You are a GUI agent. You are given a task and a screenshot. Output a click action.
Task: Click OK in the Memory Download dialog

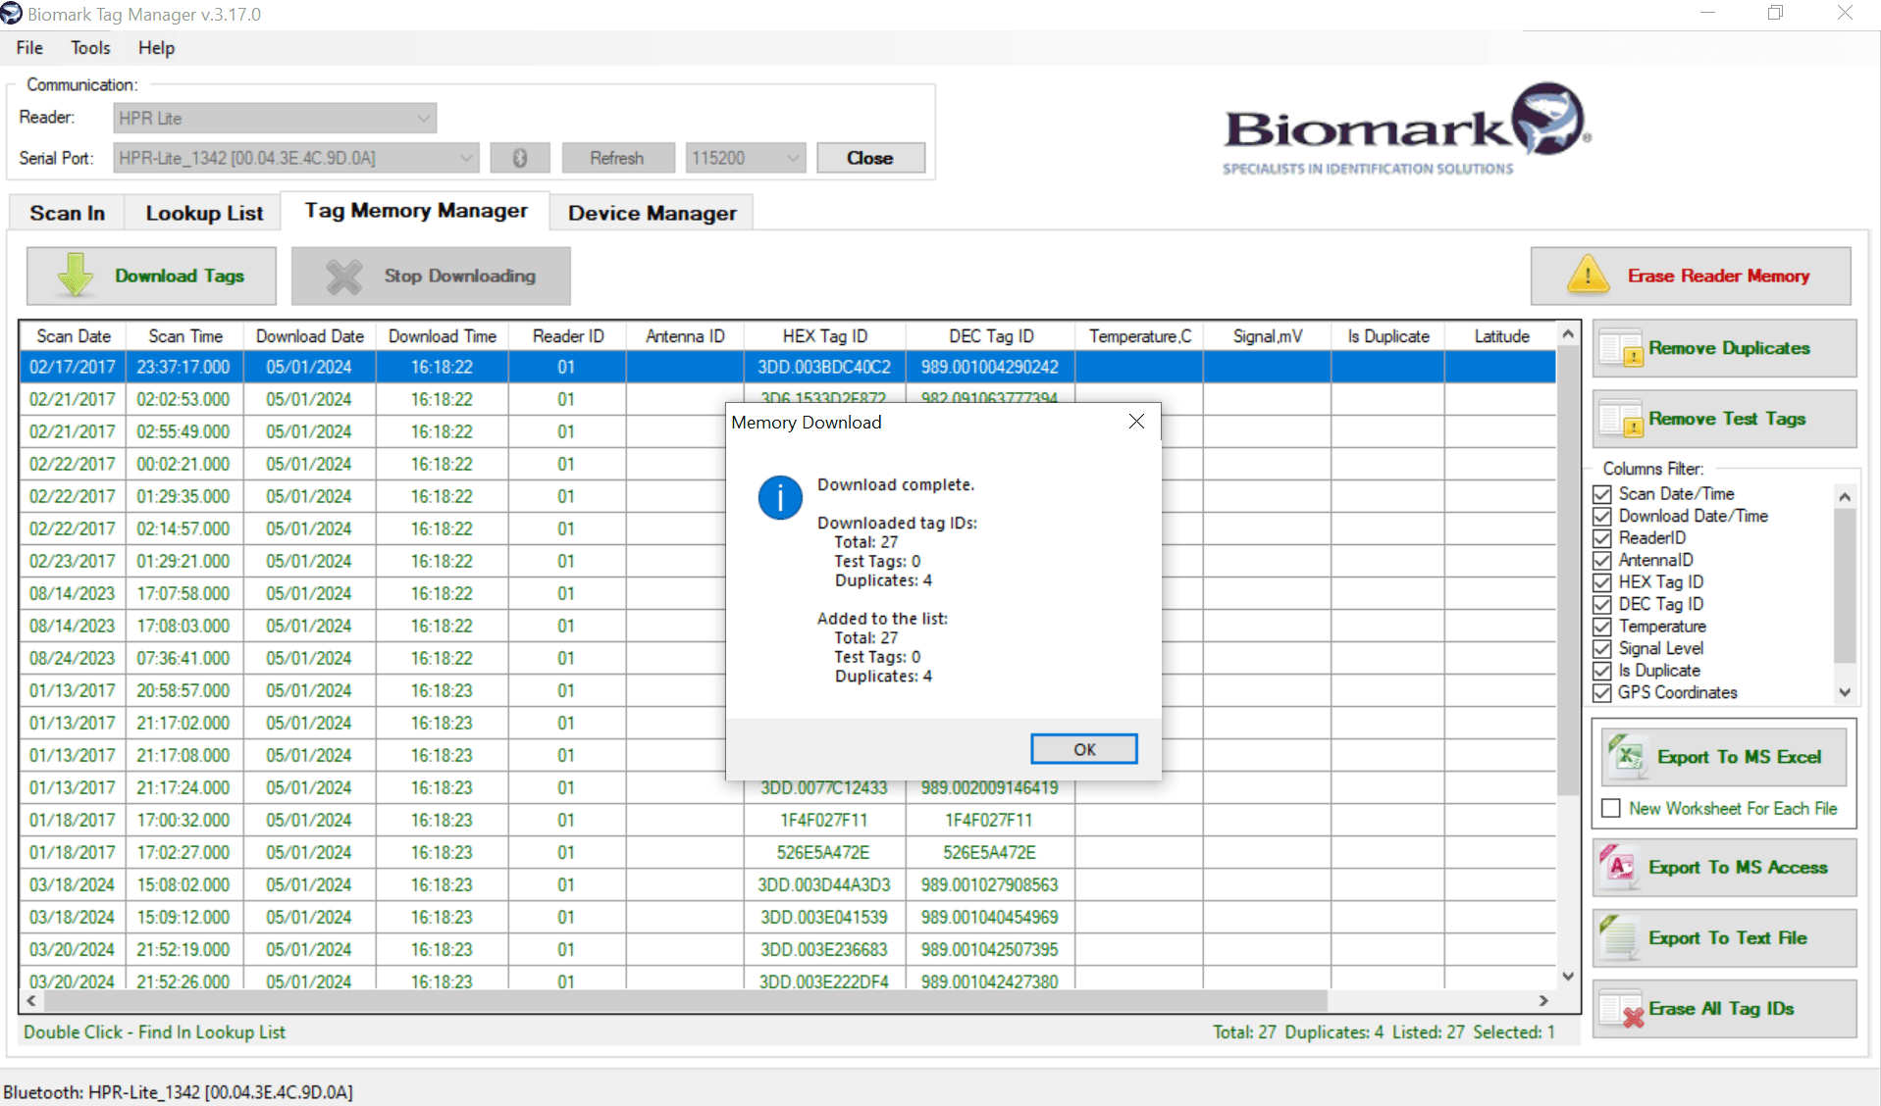click(x=1083, y=748)
